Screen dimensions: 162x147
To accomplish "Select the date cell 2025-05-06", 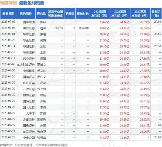I will click(x=8, y=64).
